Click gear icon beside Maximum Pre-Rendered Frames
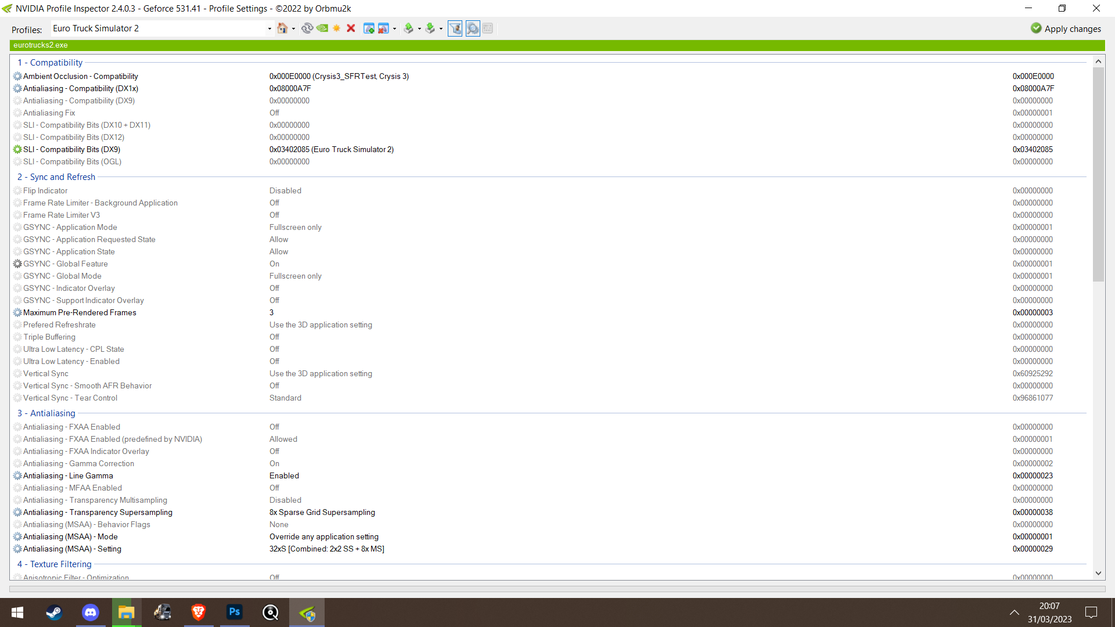This screenshot has width=1115, height=627. coord(17,312)
